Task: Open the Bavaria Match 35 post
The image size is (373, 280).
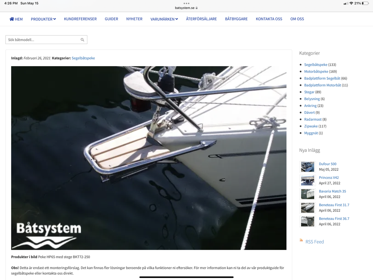Action: coord(332,191)
